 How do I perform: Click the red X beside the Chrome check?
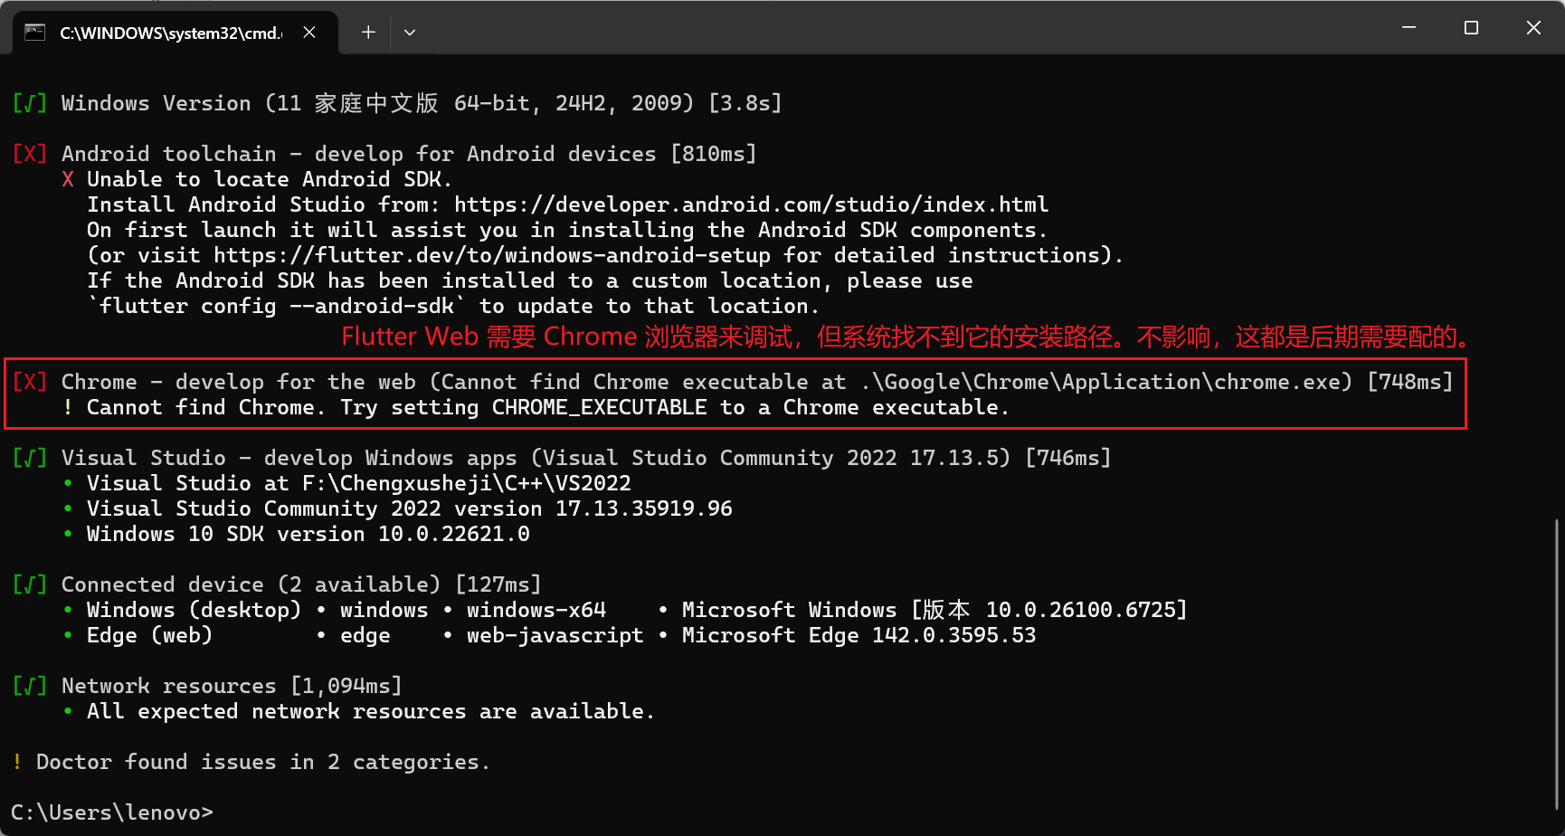(30, 381)
